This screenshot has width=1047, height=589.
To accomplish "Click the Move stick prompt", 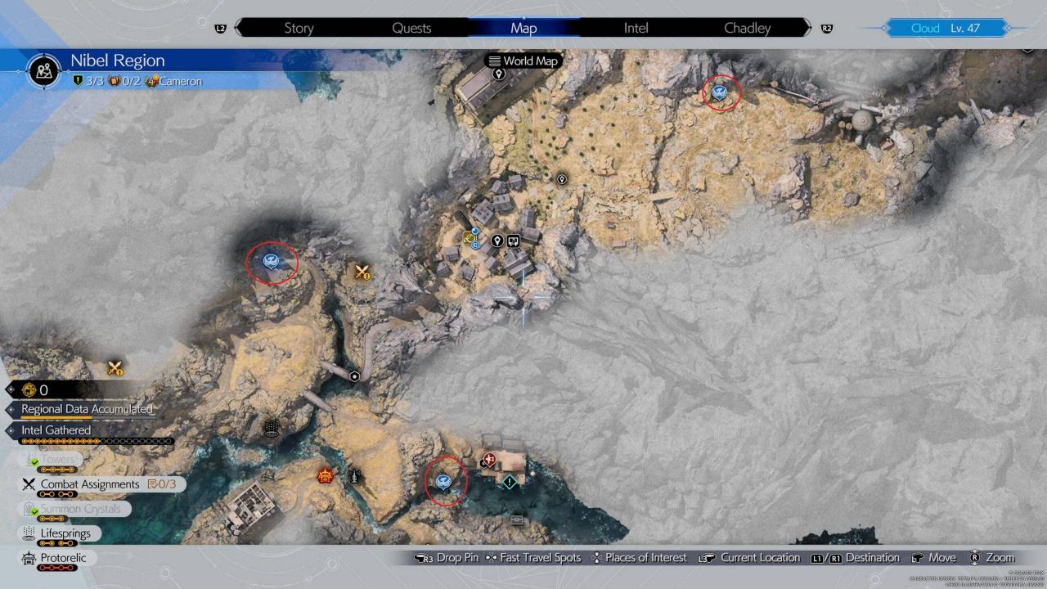I will (x=932, y=558).
